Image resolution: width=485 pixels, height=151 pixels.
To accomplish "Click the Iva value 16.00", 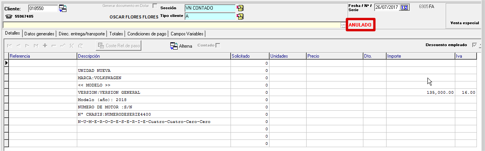I will pyautogui.click(x=469, y=93).
